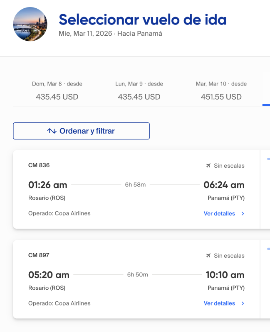Select the Dom, Mar 8 date tab

pos(57,90)
